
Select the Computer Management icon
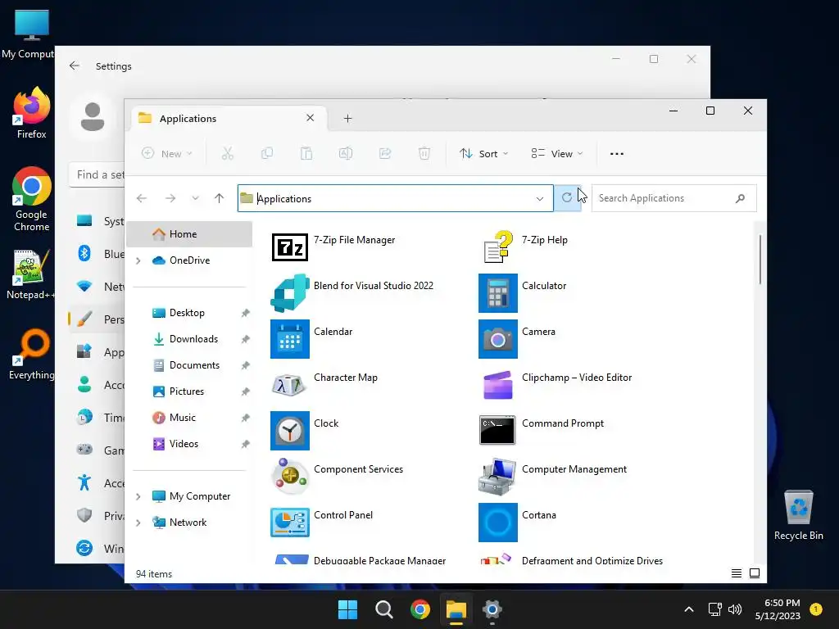[x=497, y=476]
